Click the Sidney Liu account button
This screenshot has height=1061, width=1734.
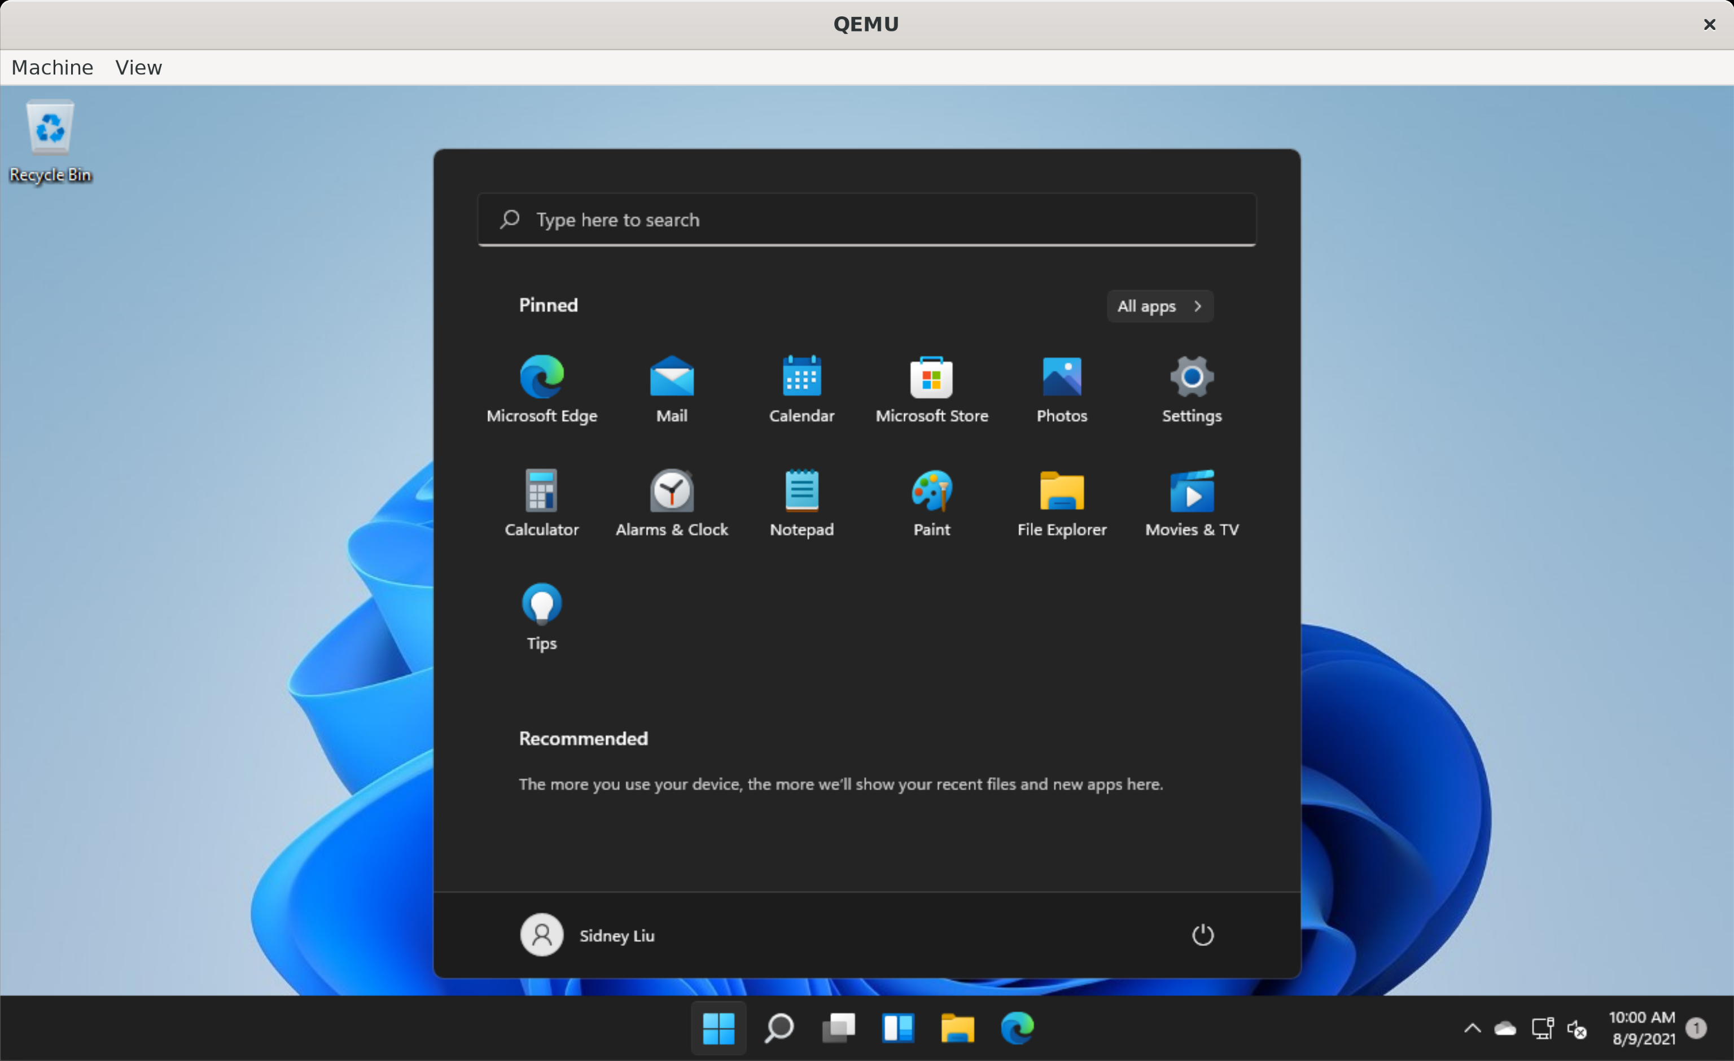pos(587,935)
